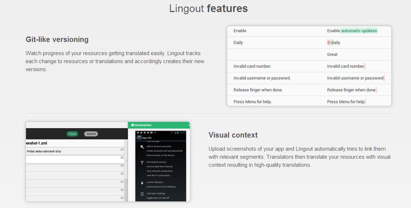Click the battery icon beside control vibration
411x208 pixels.
142,183
